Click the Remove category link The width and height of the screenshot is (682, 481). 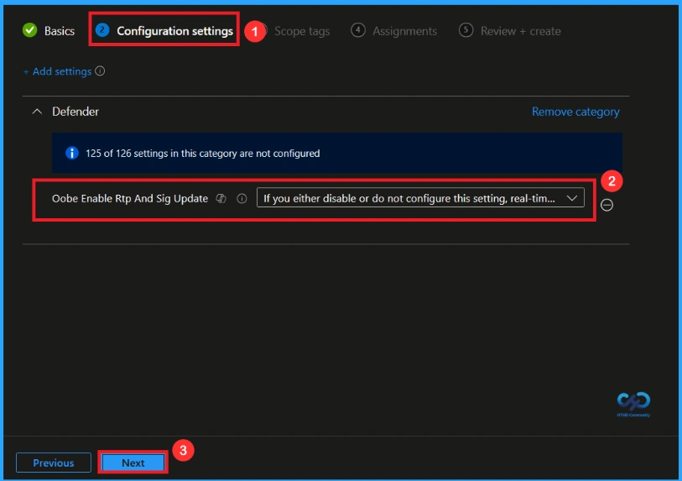pyautogui.click(x=575, y=112)
